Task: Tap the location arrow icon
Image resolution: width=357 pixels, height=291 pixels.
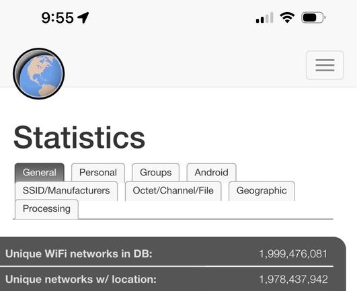Action: [x=83, y=17]
